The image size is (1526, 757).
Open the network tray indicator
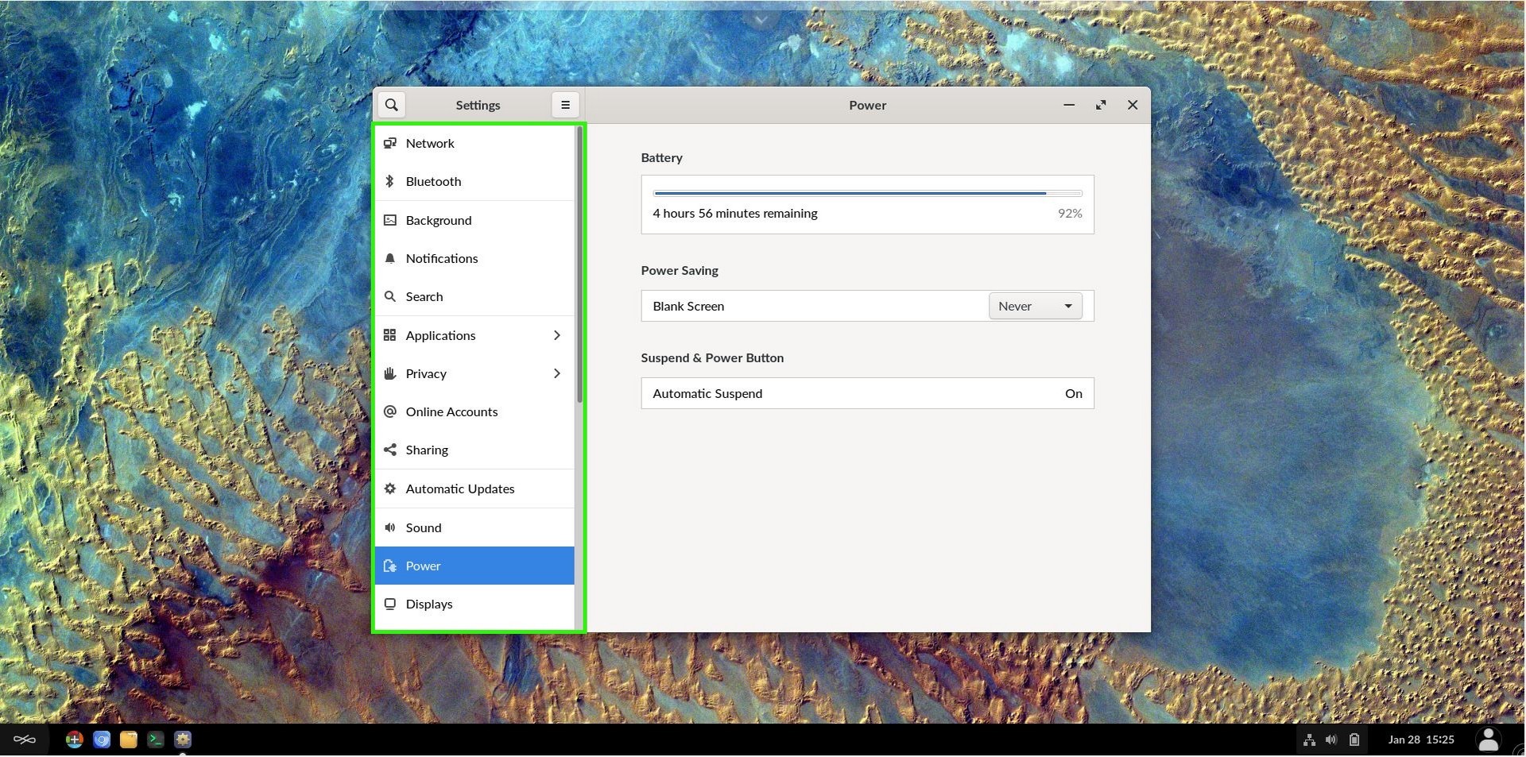[x=1309, y=740]
